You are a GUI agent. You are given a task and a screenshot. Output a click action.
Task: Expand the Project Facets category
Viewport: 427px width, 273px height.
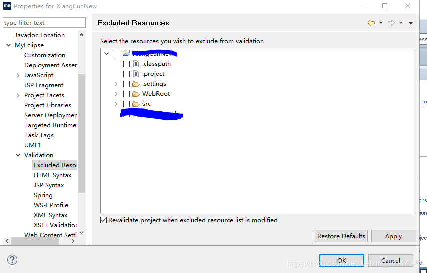18,95
